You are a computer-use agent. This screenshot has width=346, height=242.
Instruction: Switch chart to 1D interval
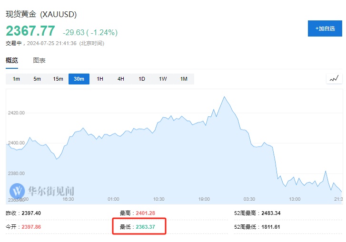[x=142, y=79]
